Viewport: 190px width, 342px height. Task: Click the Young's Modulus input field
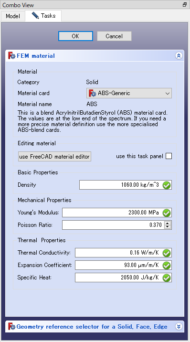117,213
